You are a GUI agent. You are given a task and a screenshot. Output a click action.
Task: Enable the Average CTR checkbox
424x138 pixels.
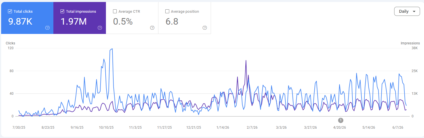pyautogui.click(x=115, y=12)
